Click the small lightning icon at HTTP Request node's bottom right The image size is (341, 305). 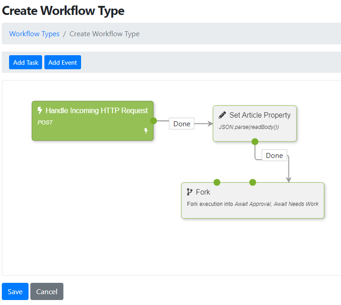click(146, 130)
